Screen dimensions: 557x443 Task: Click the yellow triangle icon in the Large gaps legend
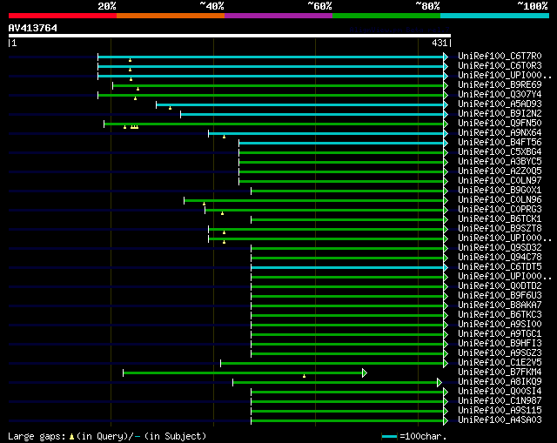[x=71, y=437]
